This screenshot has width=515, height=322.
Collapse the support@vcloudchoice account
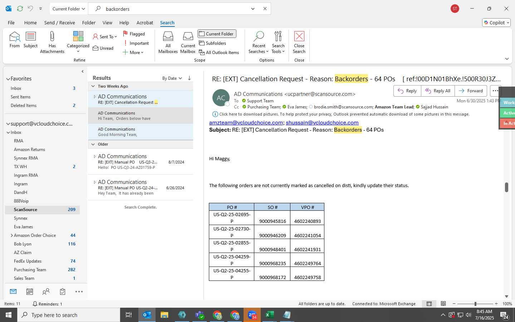tap(8, 124)
